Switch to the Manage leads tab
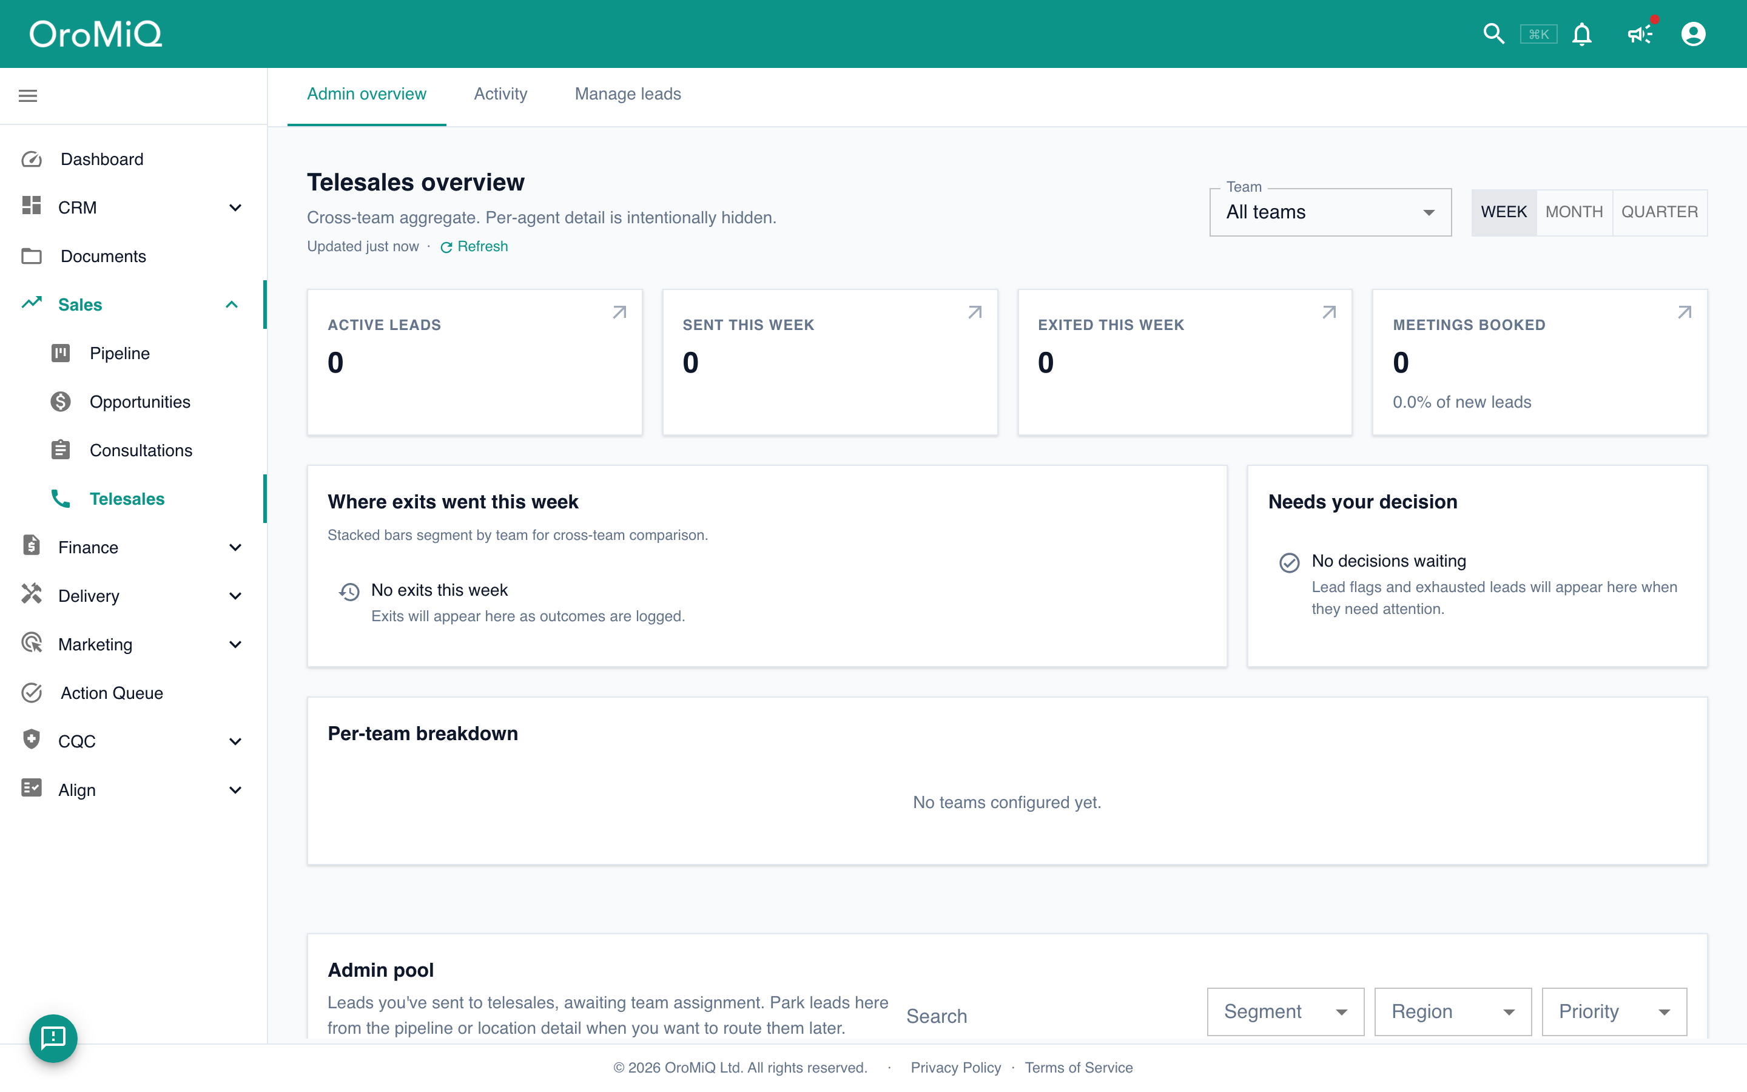The height and width of the screenshot is (1092, 1747). pos(627,94)
